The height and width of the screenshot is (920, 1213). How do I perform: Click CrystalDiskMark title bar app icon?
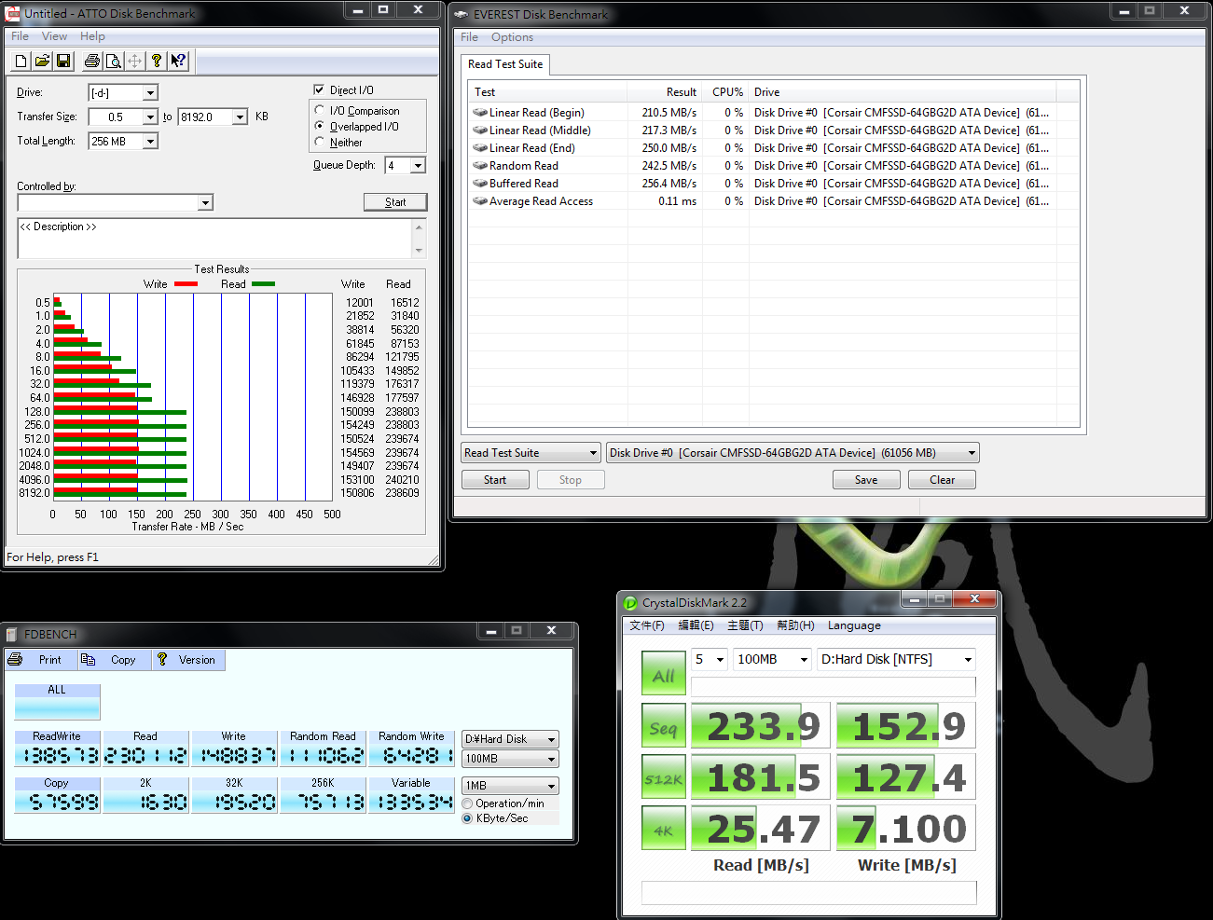click(630, 603)
